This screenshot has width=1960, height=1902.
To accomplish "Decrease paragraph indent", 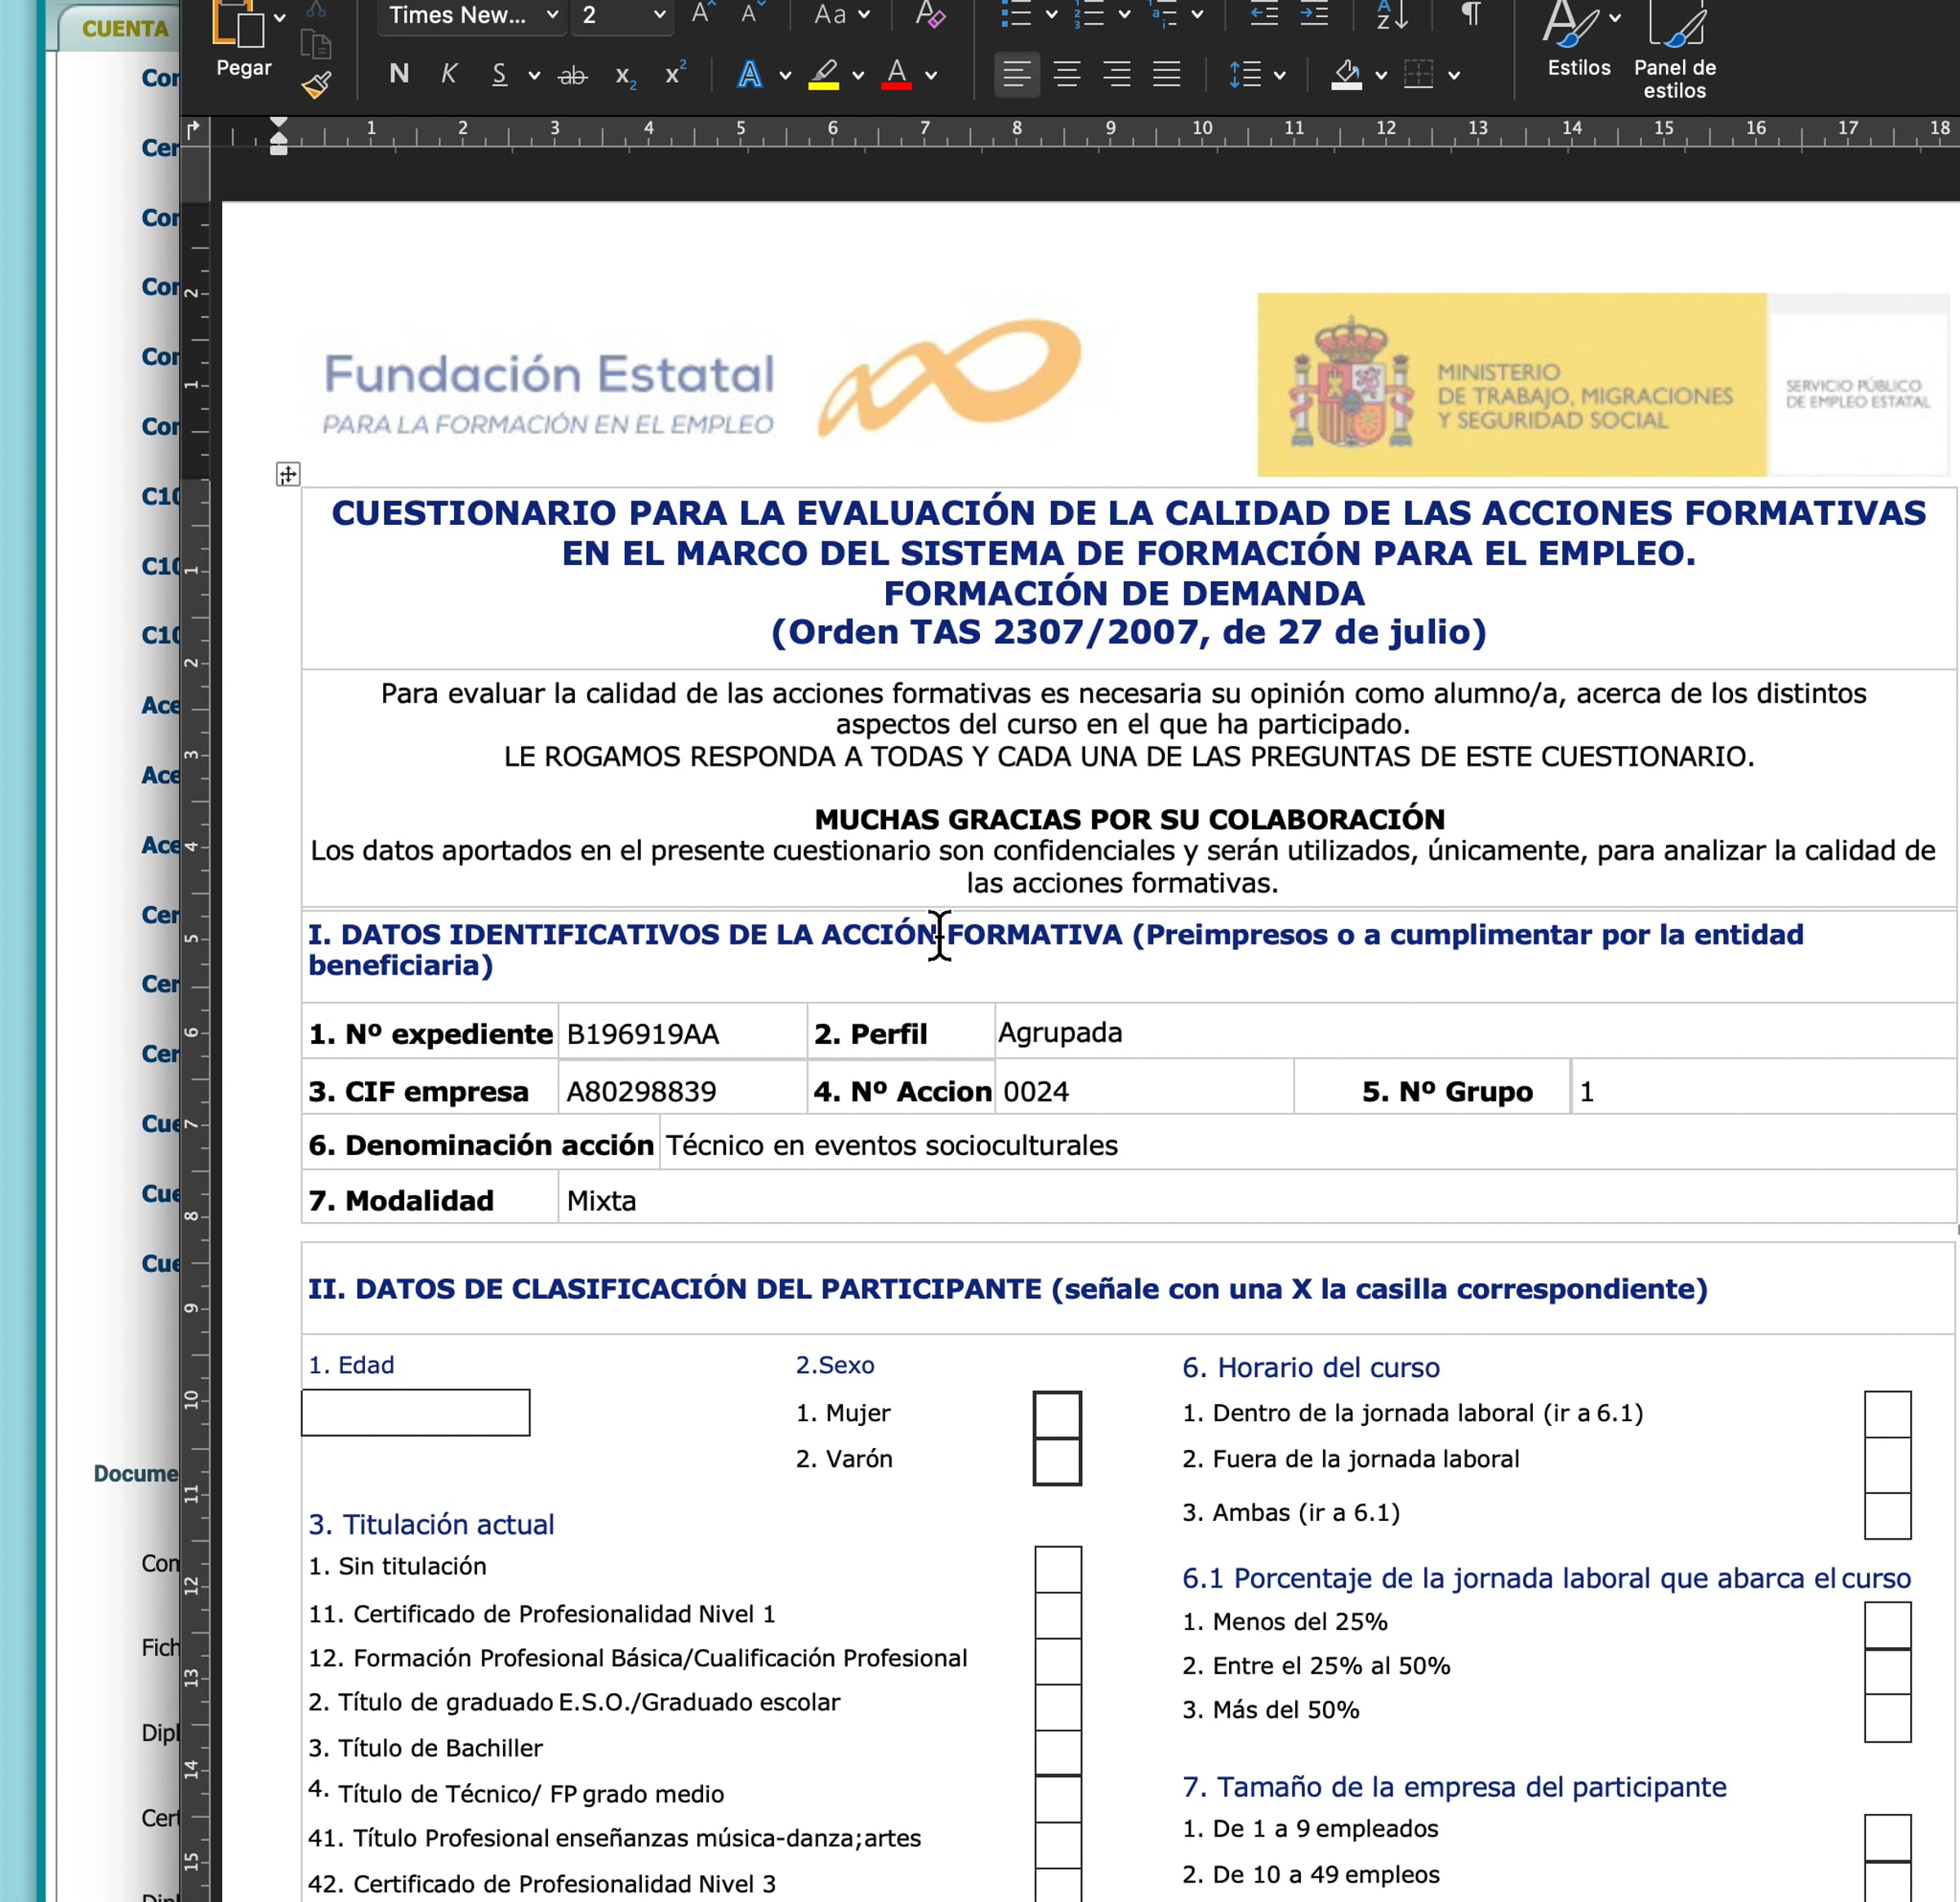I will point(1264,13).
